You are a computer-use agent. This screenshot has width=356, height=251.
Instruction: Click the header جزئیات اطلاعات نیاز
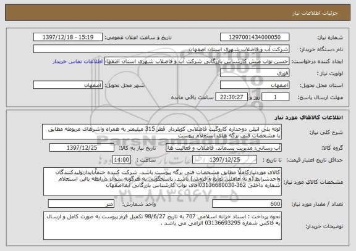click(x=315, y=13)
